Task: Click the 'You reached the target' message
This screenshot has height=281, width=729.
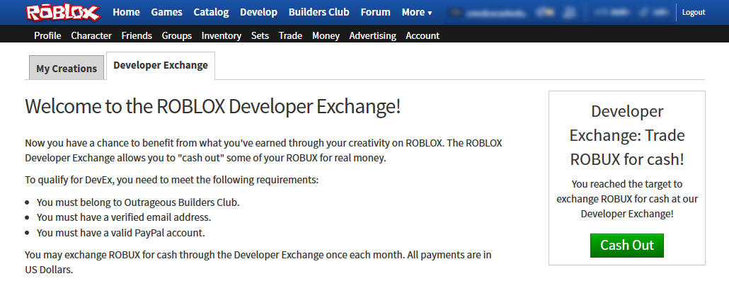Action: point(626,199)
